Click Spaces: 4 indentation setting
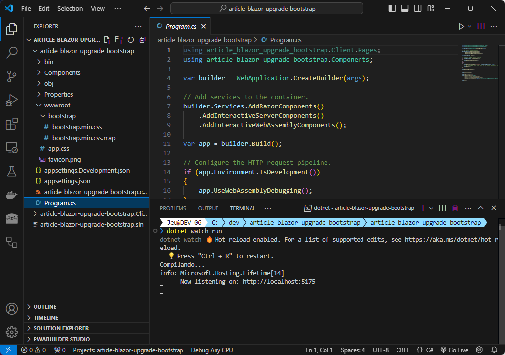The image size is (505, 355). (353, 350)
